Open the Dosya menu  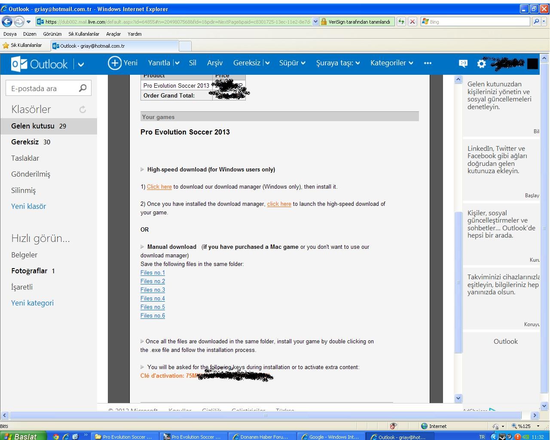pyautogui.click(x=10, y=34)
